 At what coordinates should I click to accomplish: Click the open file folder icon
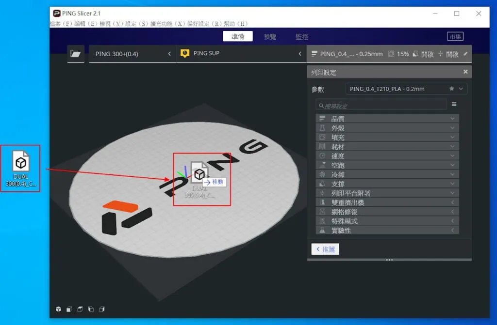click(75, 53)
